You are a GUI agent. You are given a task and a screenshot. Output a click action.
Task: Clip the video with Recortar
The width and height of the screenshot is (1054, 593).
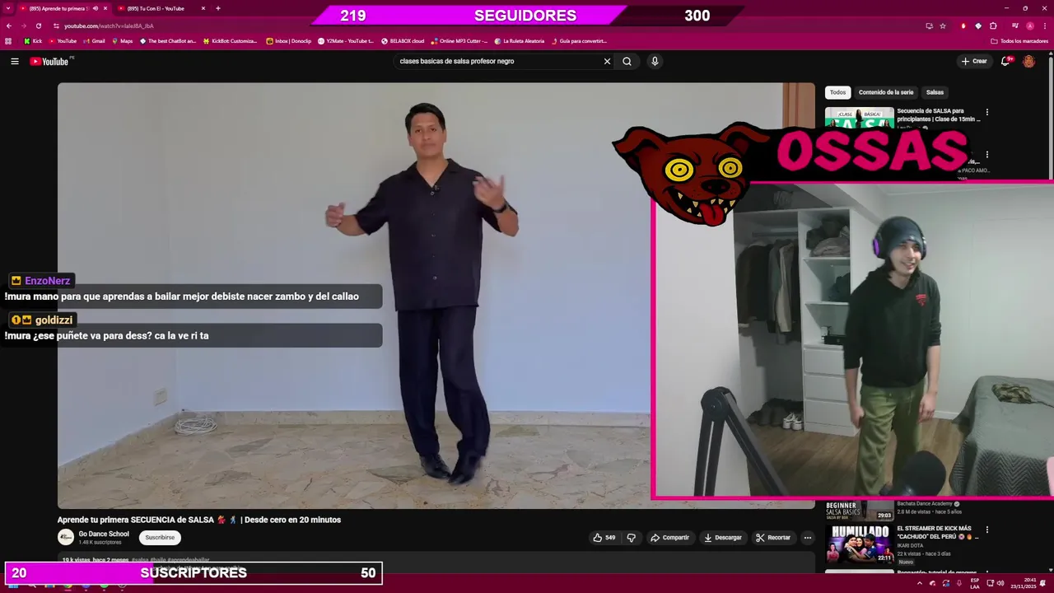click(773, 538)
